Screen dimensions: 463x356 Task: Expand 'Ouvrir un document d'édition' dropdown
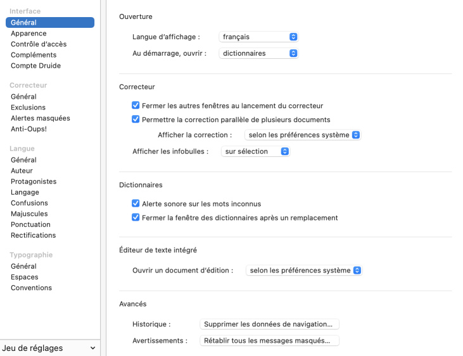click(303, 270)
